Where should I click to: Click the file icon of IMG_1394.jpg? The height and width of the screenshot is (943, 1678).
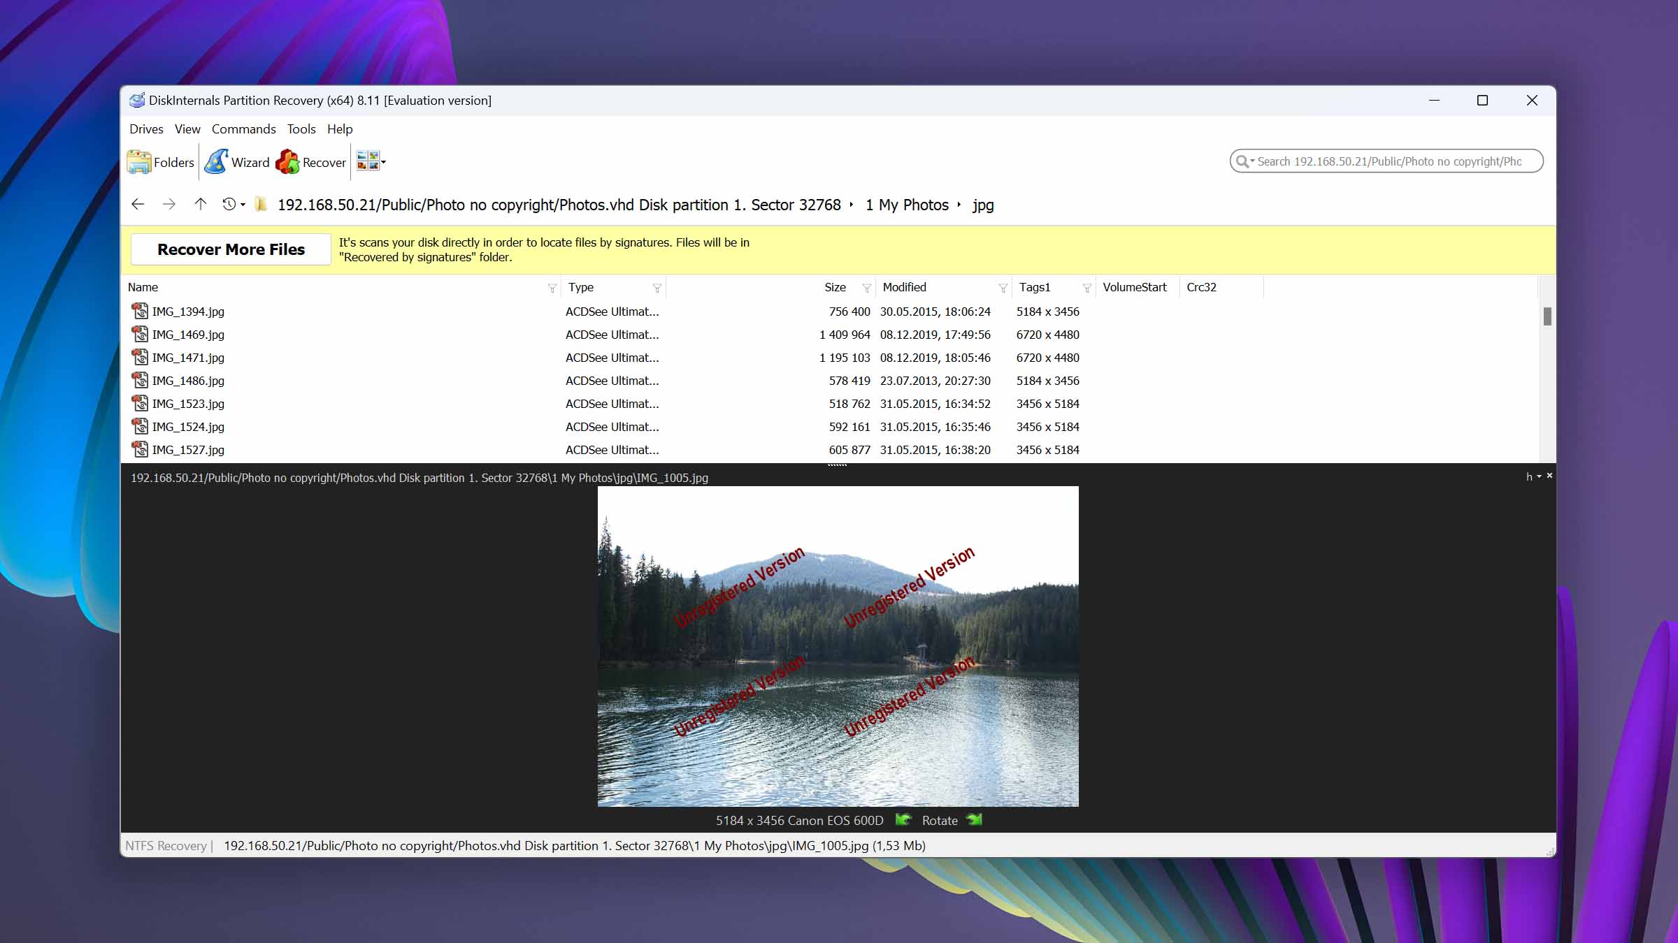[140, 311]
